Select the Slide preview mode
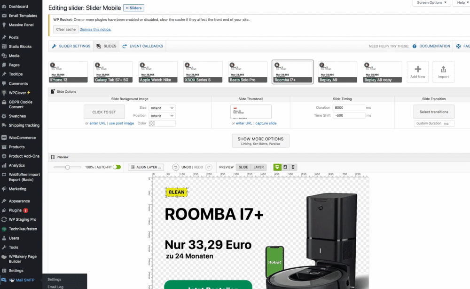470x289 pixels. [243, 167]
